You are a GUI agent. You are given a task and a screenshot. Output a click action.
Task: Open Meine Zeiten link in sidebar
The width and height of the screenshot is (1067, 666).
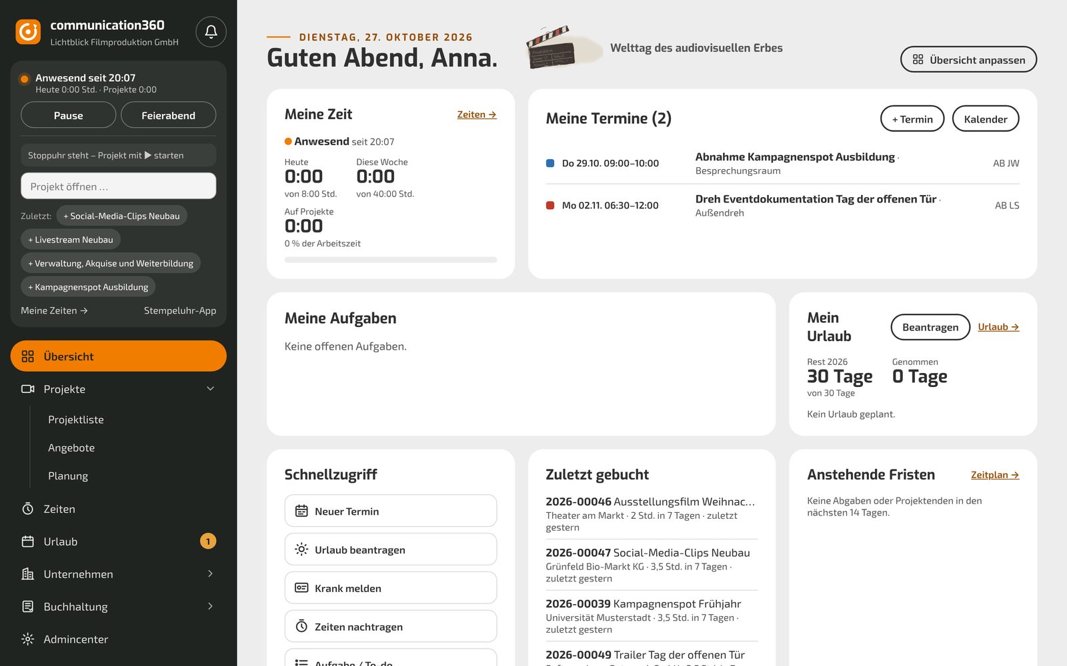click(54, 310)
